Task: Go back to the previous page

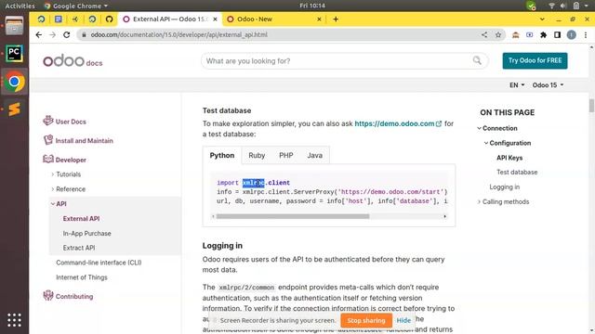Action: 39,35
